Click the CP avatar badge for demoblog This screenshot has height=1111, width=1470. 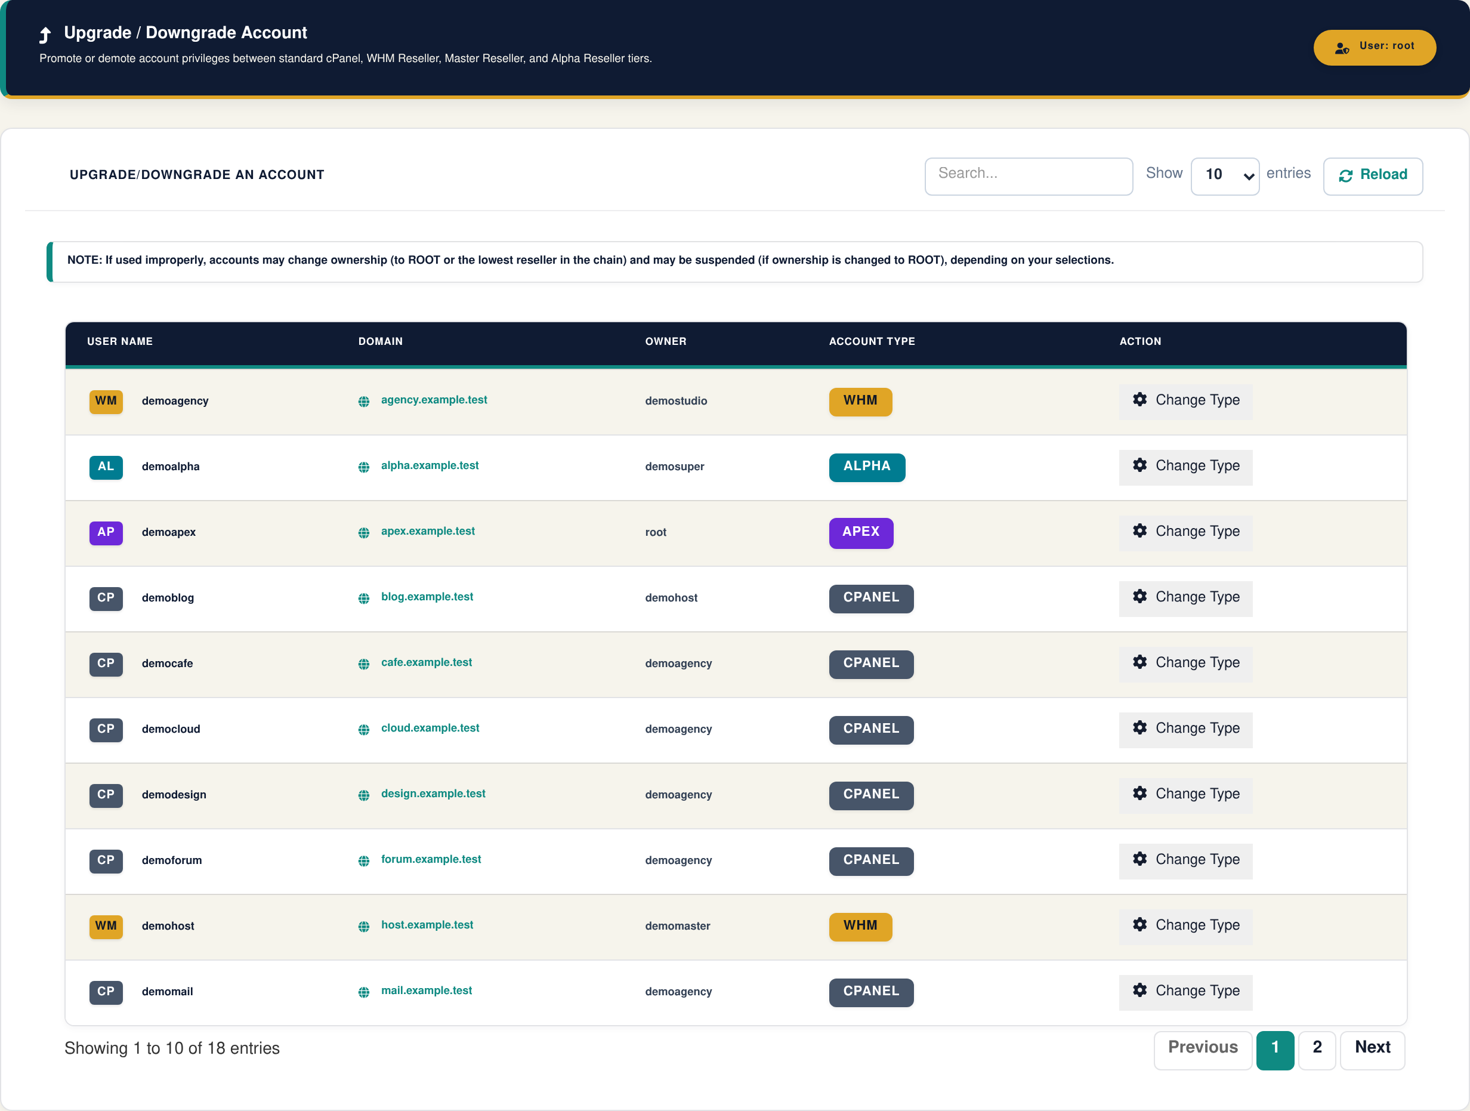pos(106,598)
